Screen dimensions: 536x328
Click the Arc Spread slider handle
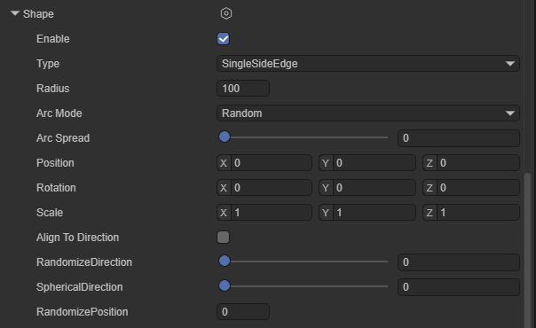[x=225, y=137]
